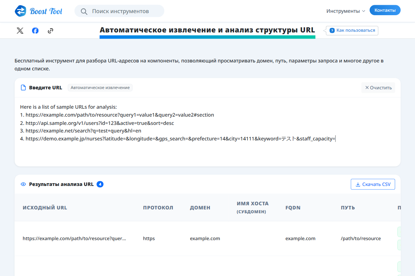Click the line with demo.example.jp URL
The width and height of the screenshot is (415, 276).
[178, 139]
